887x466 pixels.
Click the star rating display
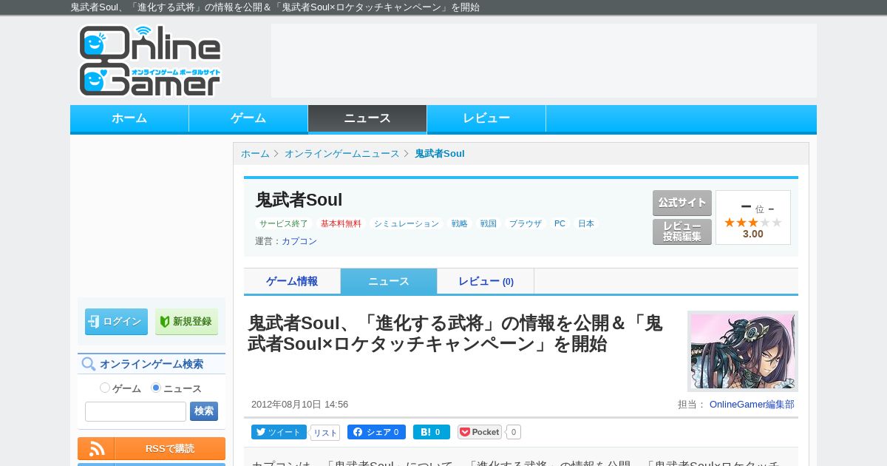coord(752,223)
